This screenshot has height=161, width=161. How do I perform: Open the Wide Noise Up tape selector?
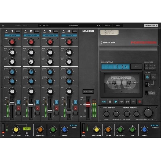tap(50, 35)
